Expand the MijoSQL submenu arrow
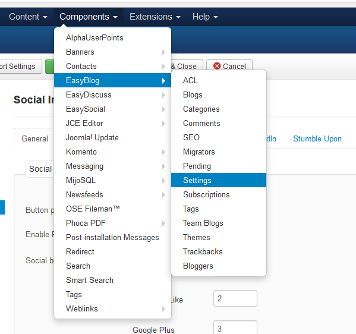The height and width of the screenshot is (334, 356). 163,181
